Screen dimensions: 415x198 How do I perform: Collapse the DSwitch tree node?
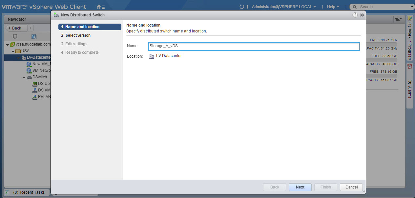click(x=24, y=77)
